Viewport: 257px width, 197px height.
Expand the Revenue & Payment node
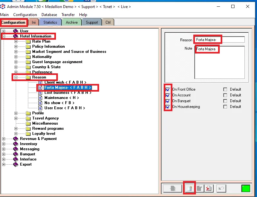pyautogui.click(x=4, y=139)
